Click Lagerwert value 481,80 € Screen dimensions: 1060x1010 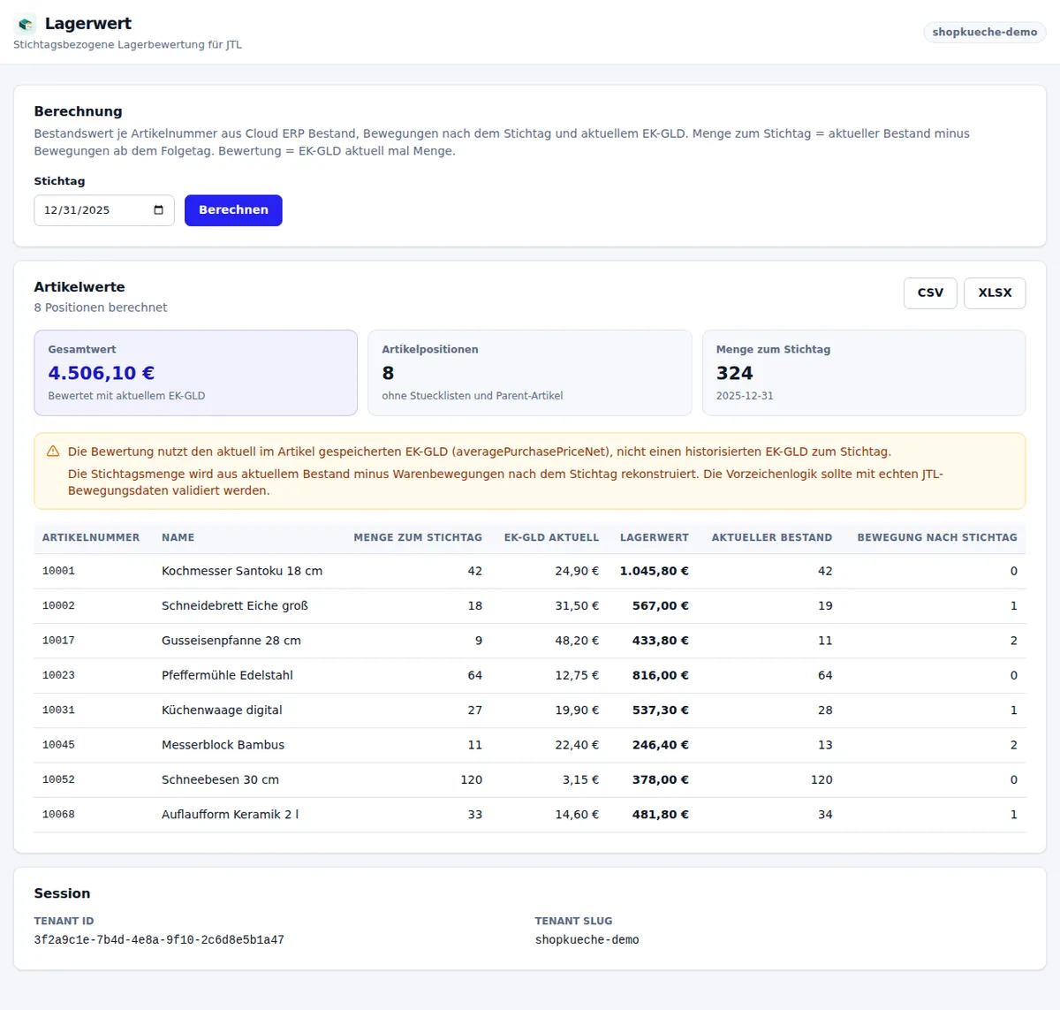(x=661, y=815)
